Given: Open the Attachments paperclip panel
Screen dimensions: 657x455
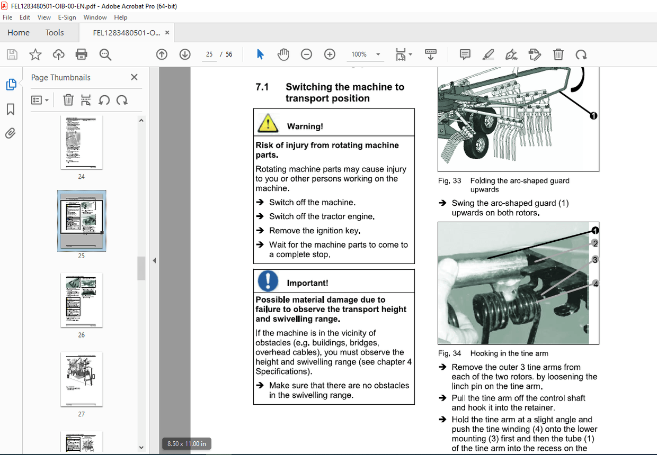Looking at the screenshot, I should (10, 133).
